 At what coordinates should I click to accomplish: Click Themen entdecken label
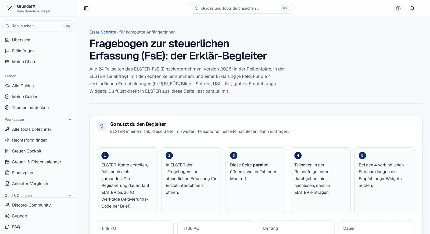pos(30,108)
